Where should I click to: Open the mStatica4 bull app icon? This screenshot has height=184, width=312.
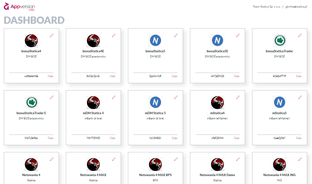tap(218, 102)
